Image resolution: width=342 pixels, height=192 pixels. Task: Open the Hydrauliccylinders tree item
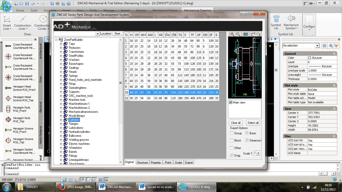pos(79,132)
